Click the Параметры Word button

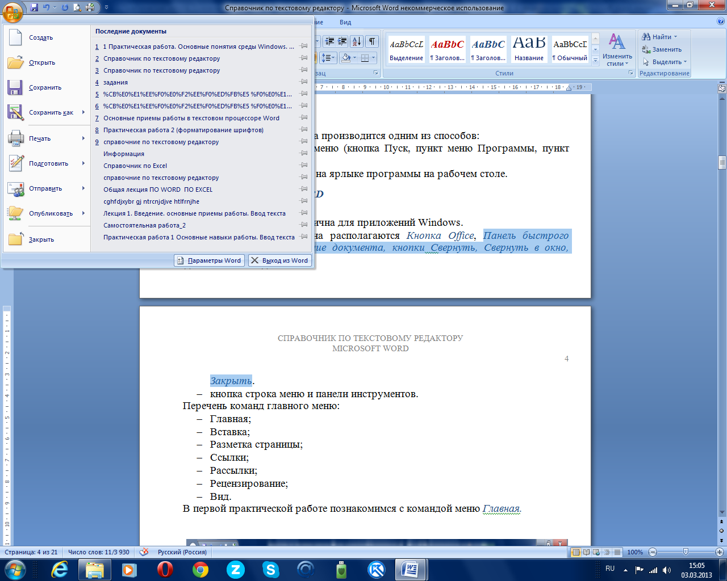click(x=209, y=260)
